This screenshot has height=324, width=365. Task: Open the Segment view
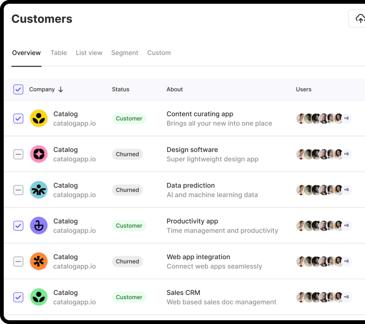tap(124, 52)
